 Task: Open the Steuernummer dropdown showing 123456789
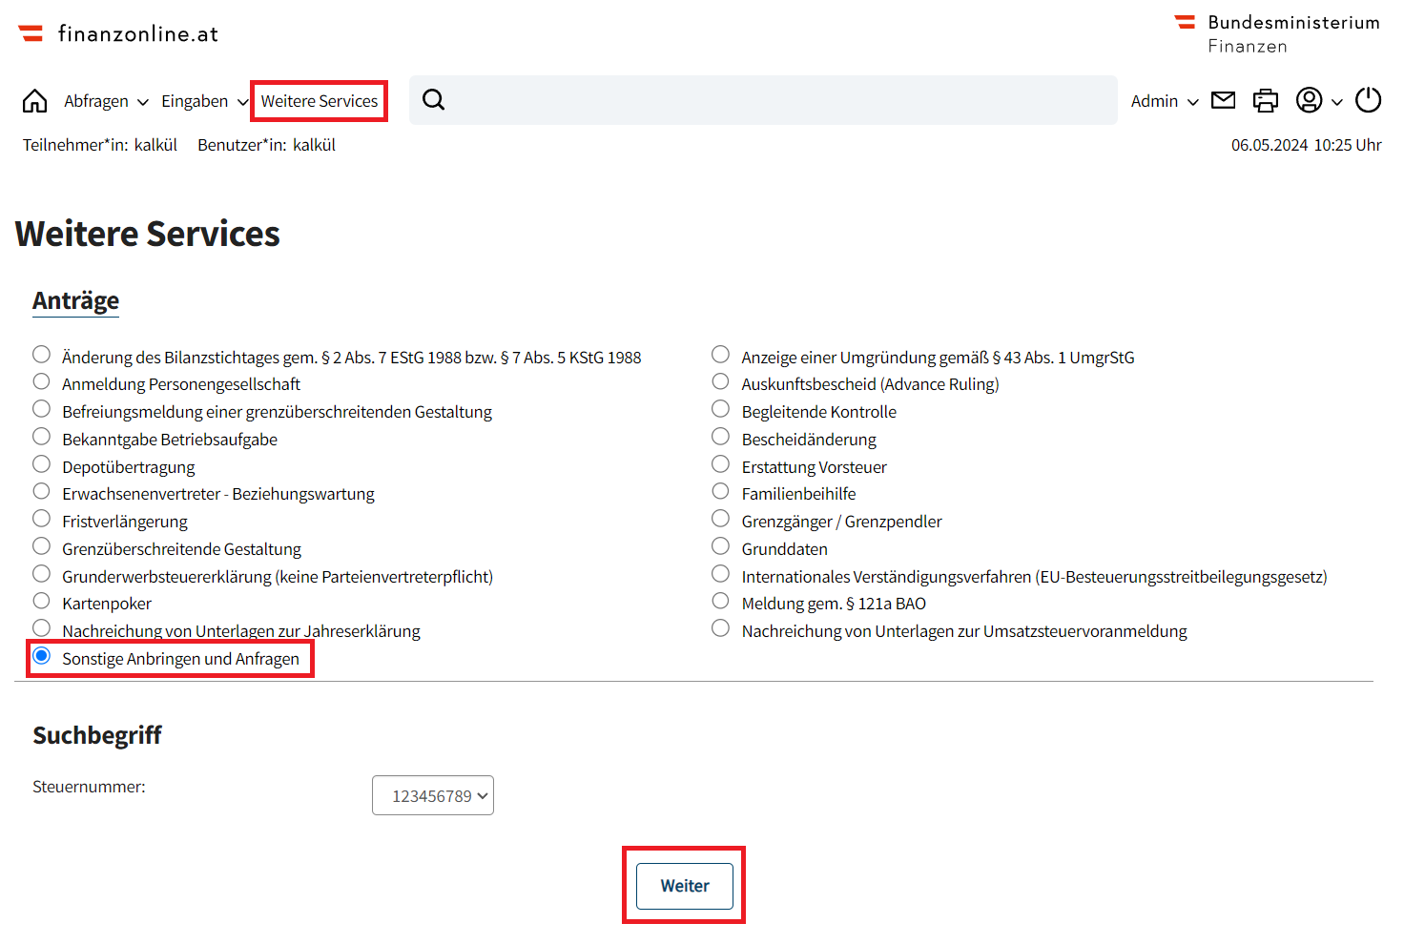coord(433,794)
